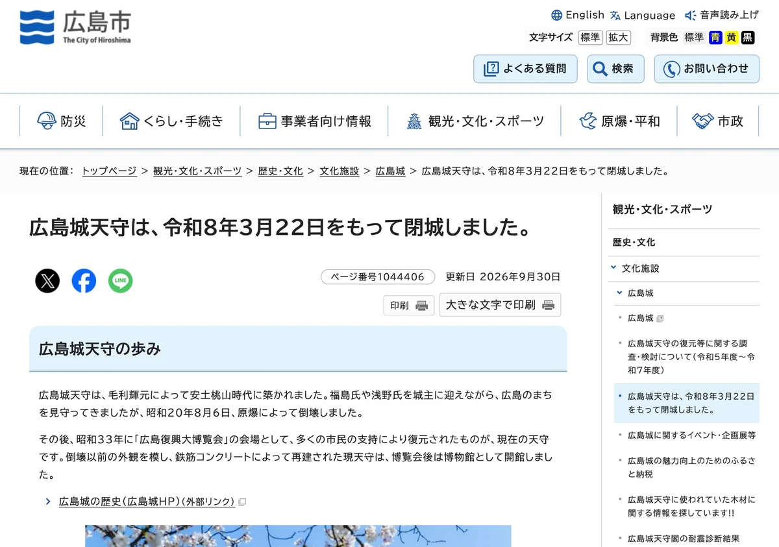Share this page on X
Screen dimensions: 779x547
[47, 281]
